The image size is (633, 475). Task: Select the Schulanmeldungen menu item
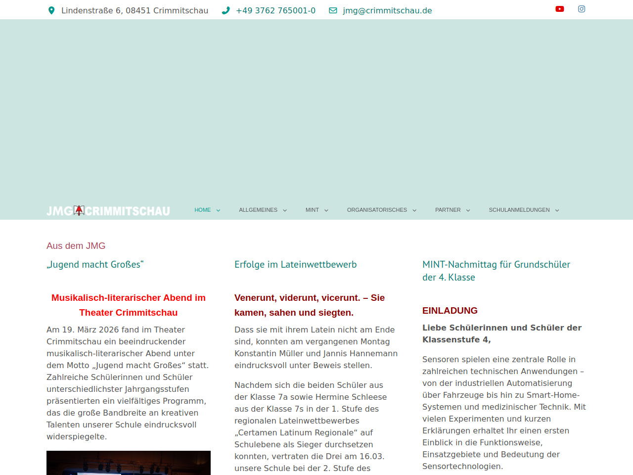coord(519,210)
